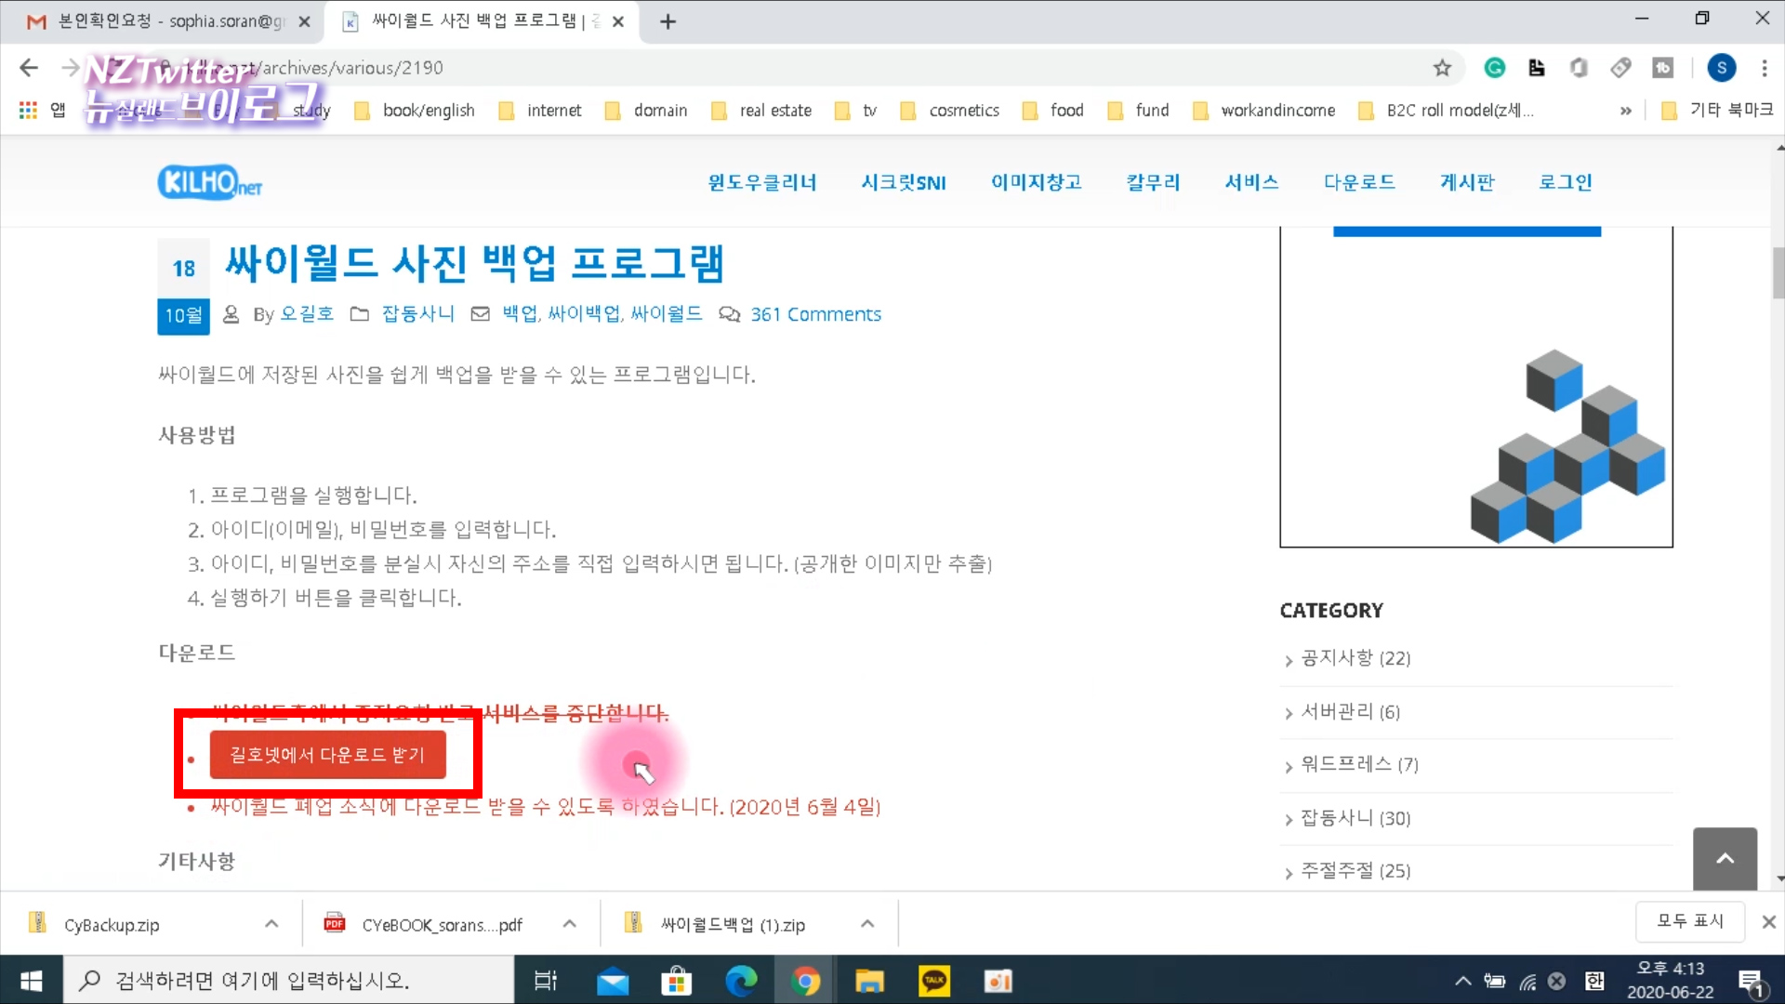This screenshot has width=1785, height=1004.
Task: Open the 시크릿SNI nav menu
Action: coord(904,182)
